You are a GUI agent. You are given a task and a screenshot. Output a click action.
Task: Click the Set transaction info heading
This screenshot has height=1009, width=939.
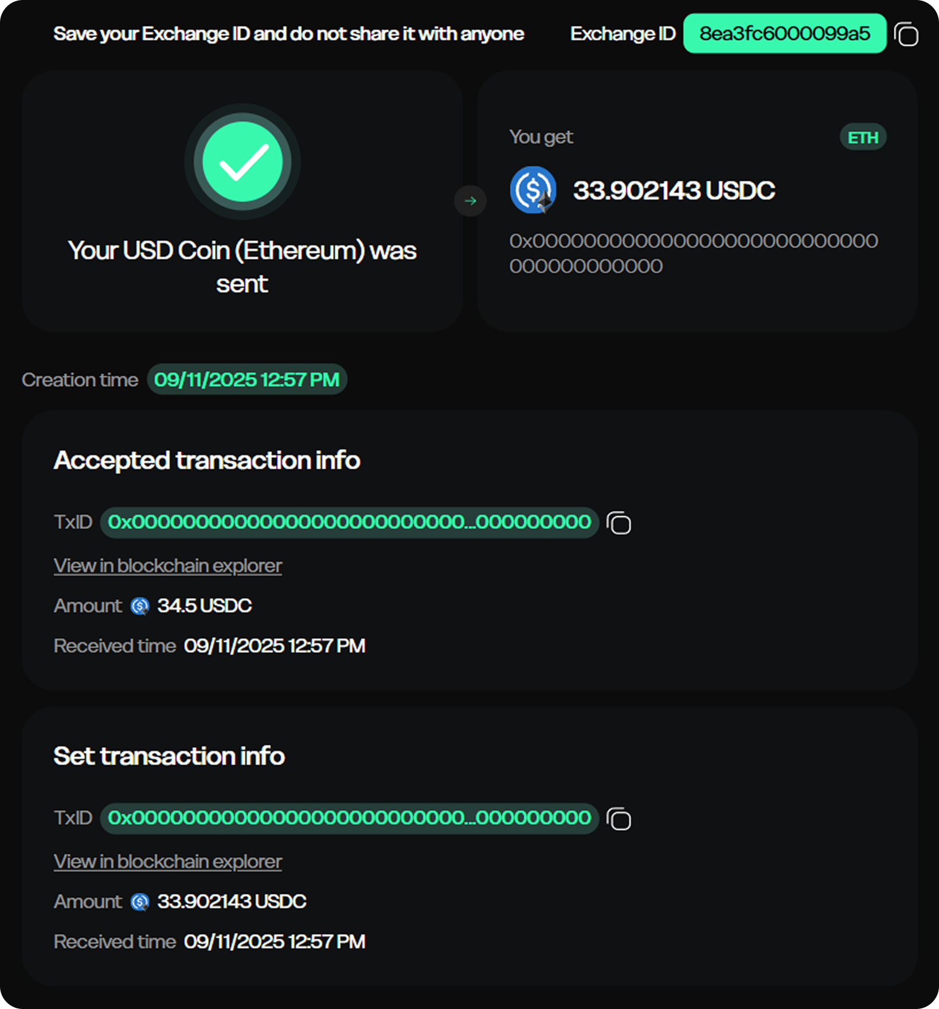point(169,756)
